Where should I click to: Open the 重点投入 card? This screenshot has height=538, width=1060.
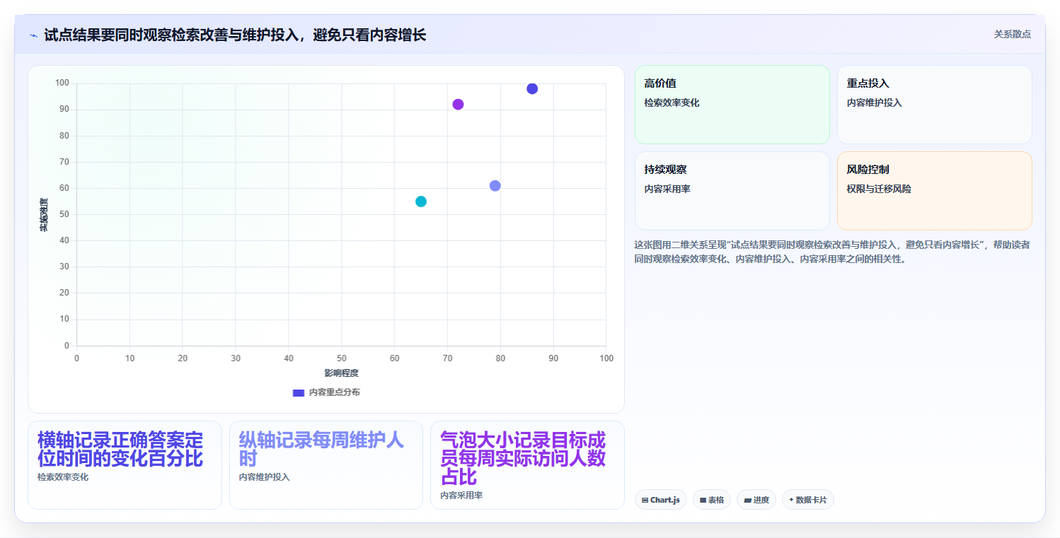934,105
